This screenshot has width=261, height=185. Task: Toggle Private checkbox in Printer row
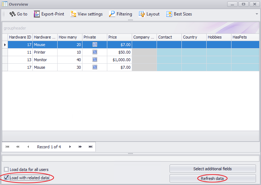pyautogui.click(x=95, y=52)
